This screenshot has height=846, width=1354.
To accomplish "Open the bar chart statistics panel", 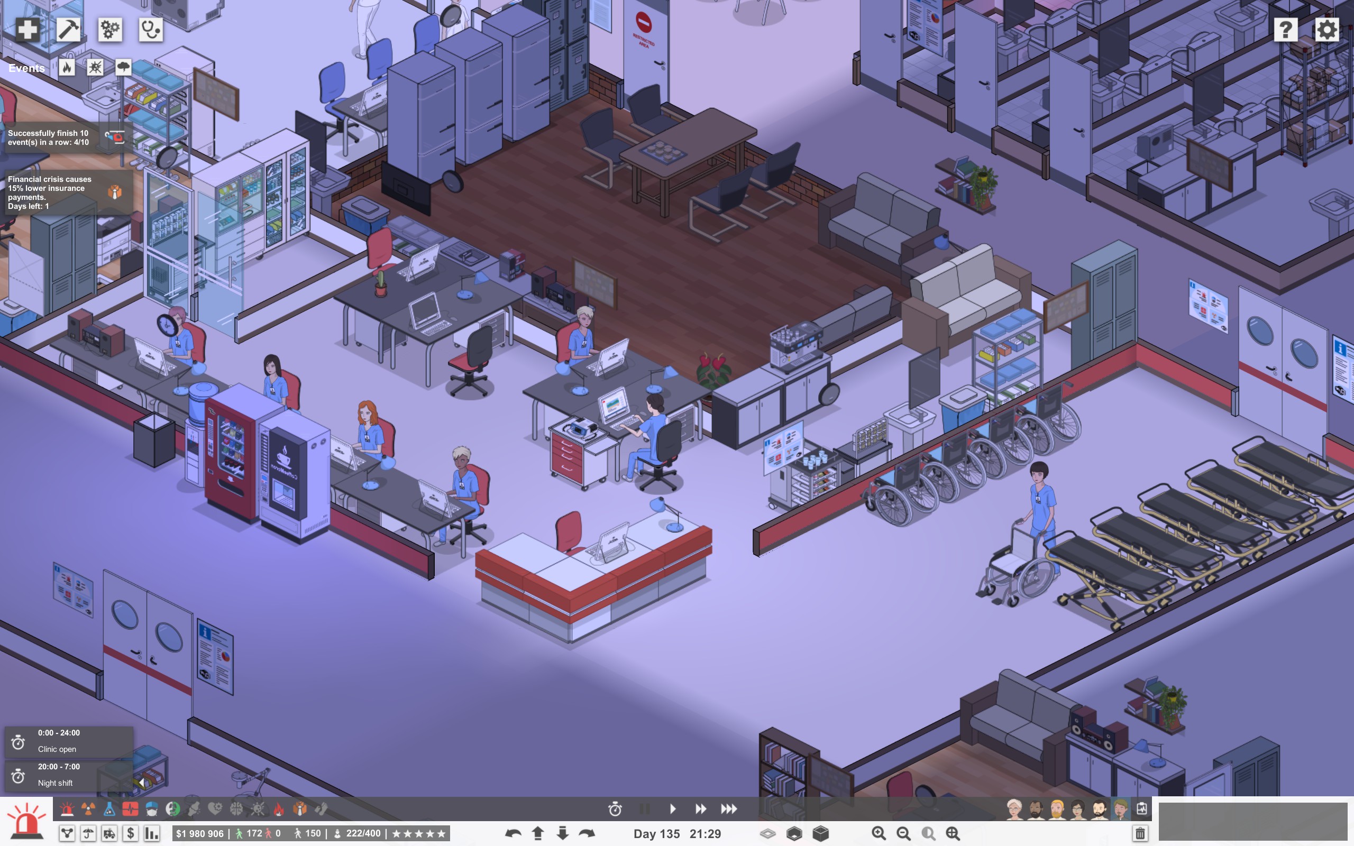I will point(152,834).
